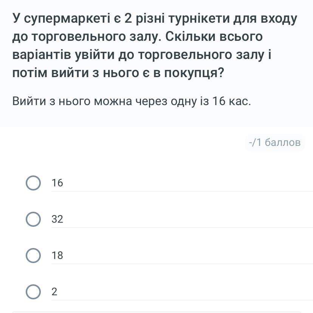The height and width of the screenshot is (313, 313).
Task: Click the answer label text "18"
Action: click(x=57, y=256)
